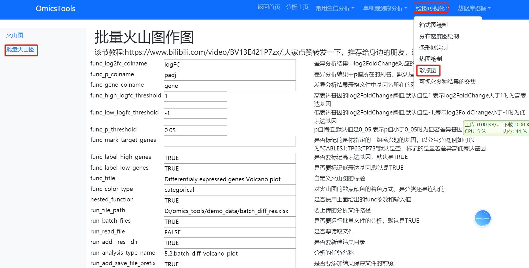Viewport: 529px width, 268px height.
Task: Click the floating blue assistant circle icon
Action: (482, 218)
